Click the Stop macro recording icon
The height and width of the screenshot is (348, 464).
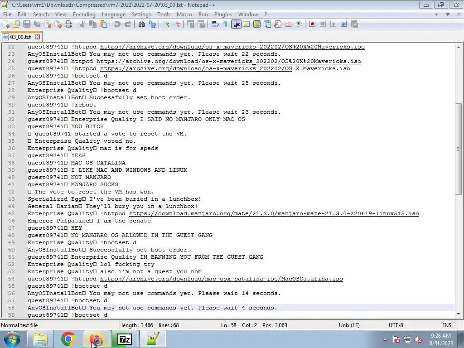click(323, 24)
